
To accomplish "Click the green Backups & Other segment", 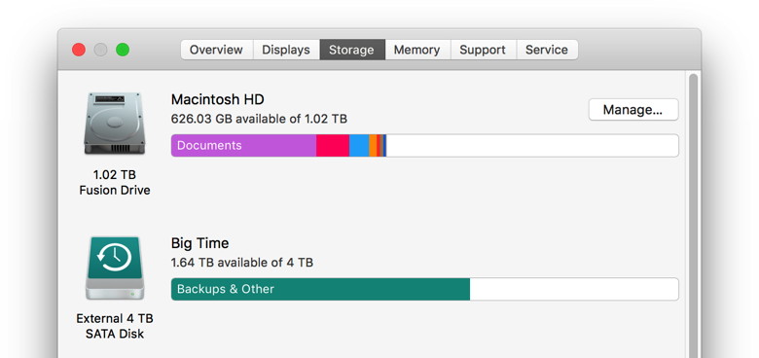I will pyautogui.click(x=320, y=289).
